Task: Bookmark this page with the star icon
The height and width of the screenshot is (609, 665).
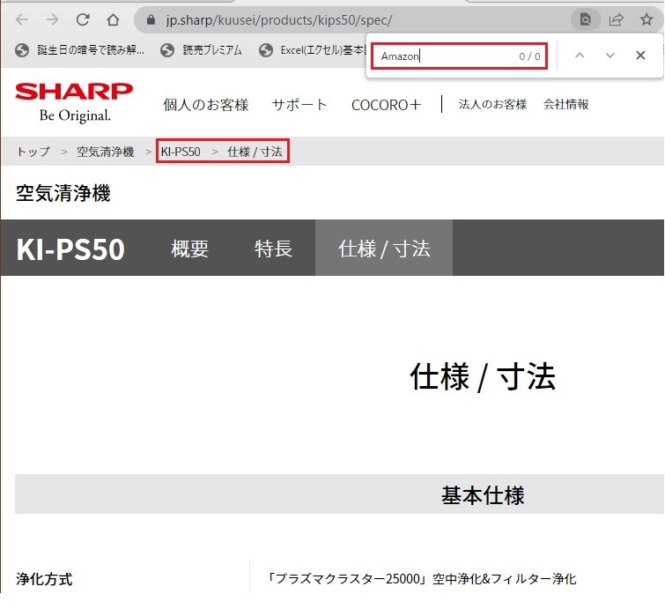Action: pos(647,19)
